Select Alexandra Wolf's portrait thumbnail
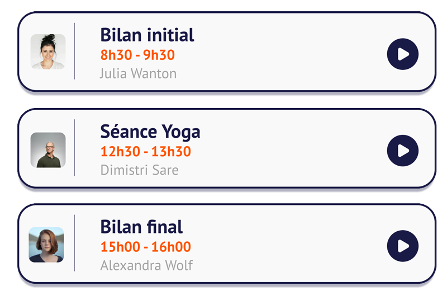Screen dimensions: 447x295 [46, 245]
